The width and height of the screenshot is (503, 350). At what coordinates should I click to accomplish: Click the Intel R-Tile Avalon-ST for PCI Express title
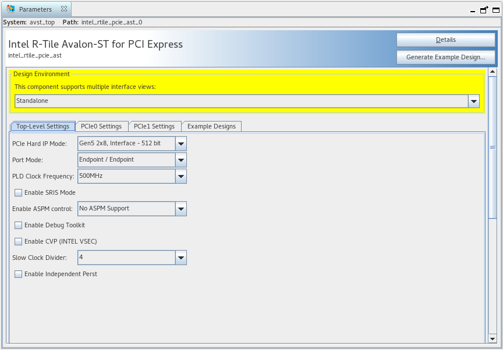click(x=95, y=44)
